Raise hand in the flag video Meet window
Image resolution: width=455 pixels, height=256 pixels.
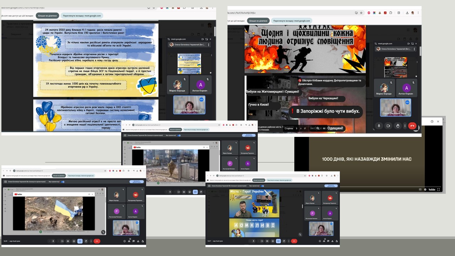86,241
